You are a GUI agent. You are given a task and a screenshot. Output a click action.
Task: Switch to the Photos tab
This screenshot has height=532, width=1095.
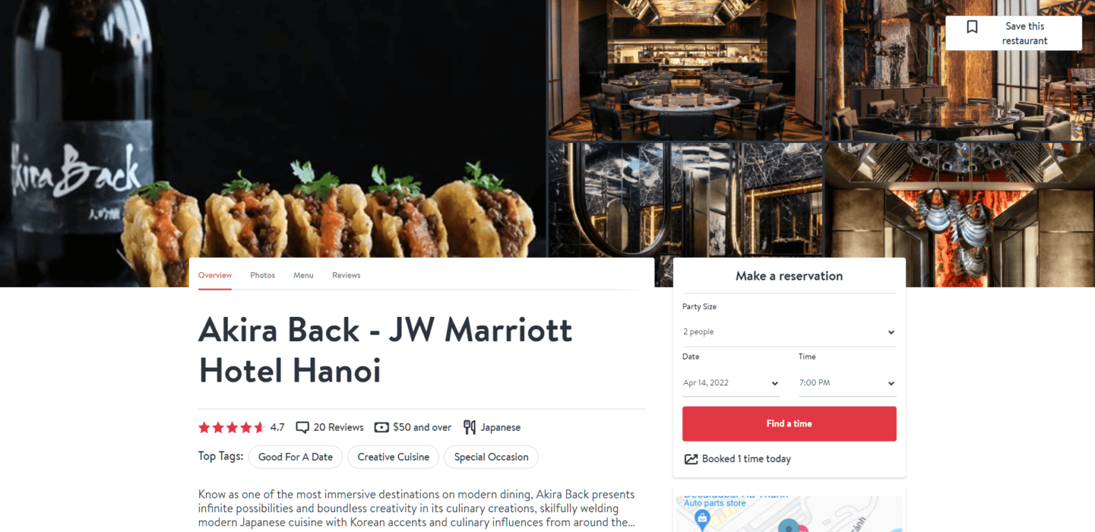[x=262, y=275]
